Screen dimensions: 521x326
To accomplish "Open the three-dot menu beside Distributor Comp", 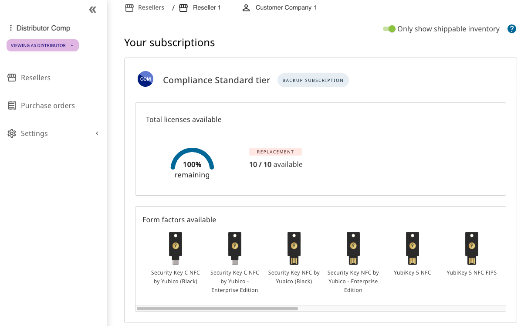I will [10, 28].
